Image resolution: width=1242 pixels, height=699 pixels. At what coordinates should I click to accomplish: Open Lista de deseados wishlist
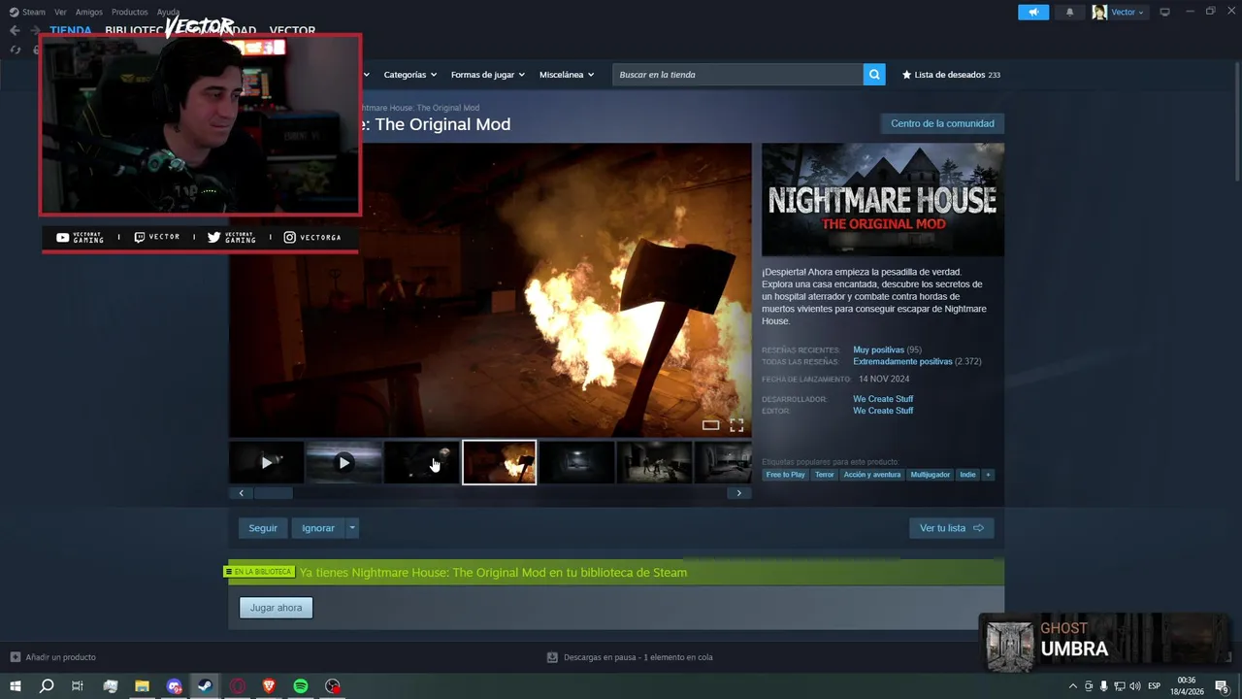point(951,75)
